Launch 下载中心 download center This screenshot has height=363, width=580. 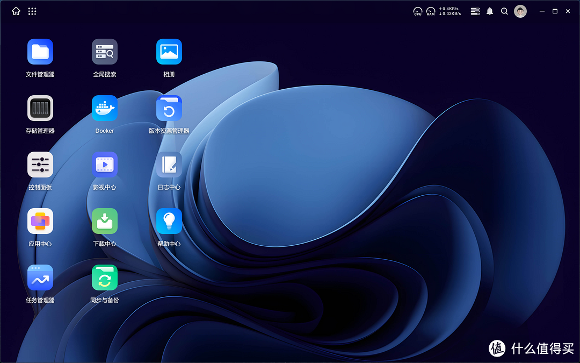click(105, 222)
